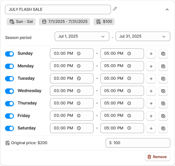Copy Saturday hours to other days

coord(163,128)
